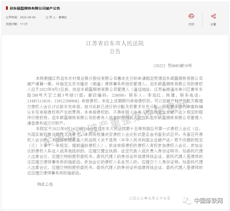Click the publisher name 李培红 in the header

pos(63,17)
